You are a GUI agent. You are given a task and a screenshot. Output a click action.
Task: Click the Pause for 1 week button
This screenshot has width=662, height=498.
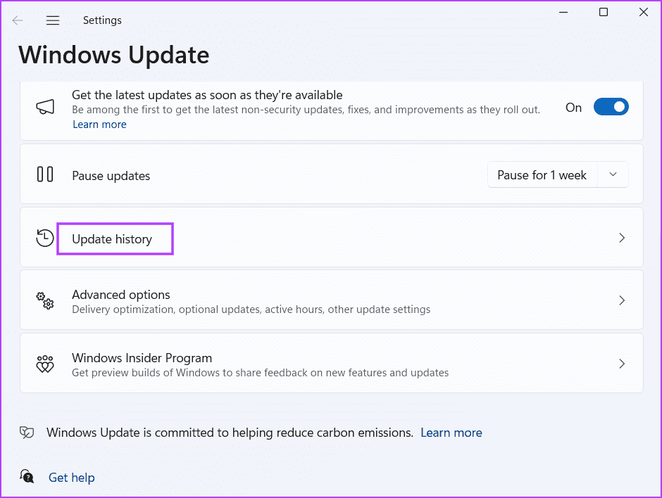pos(542,174)
